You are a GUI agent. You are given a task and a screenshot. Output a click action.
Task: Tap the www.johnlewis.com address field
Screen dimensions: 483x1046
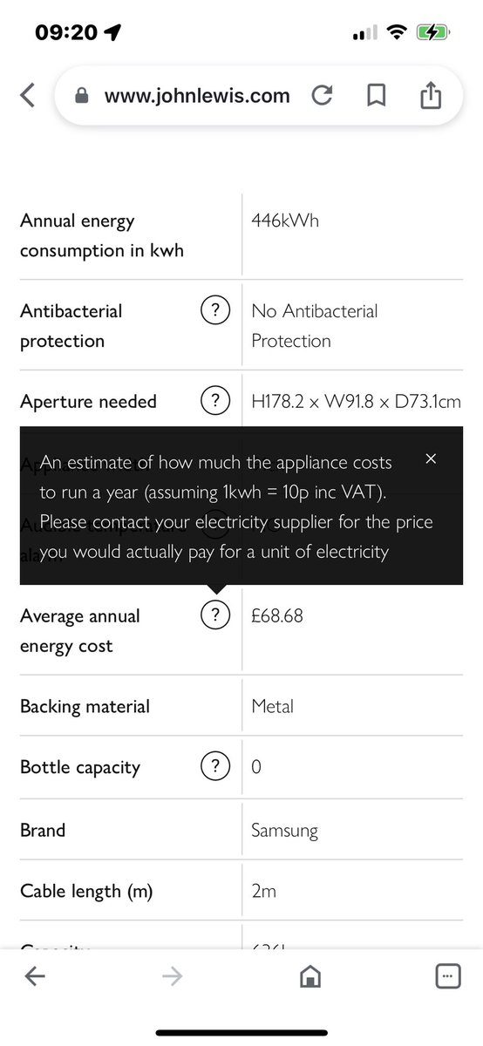pyautogui.click(x=197, y=97)
